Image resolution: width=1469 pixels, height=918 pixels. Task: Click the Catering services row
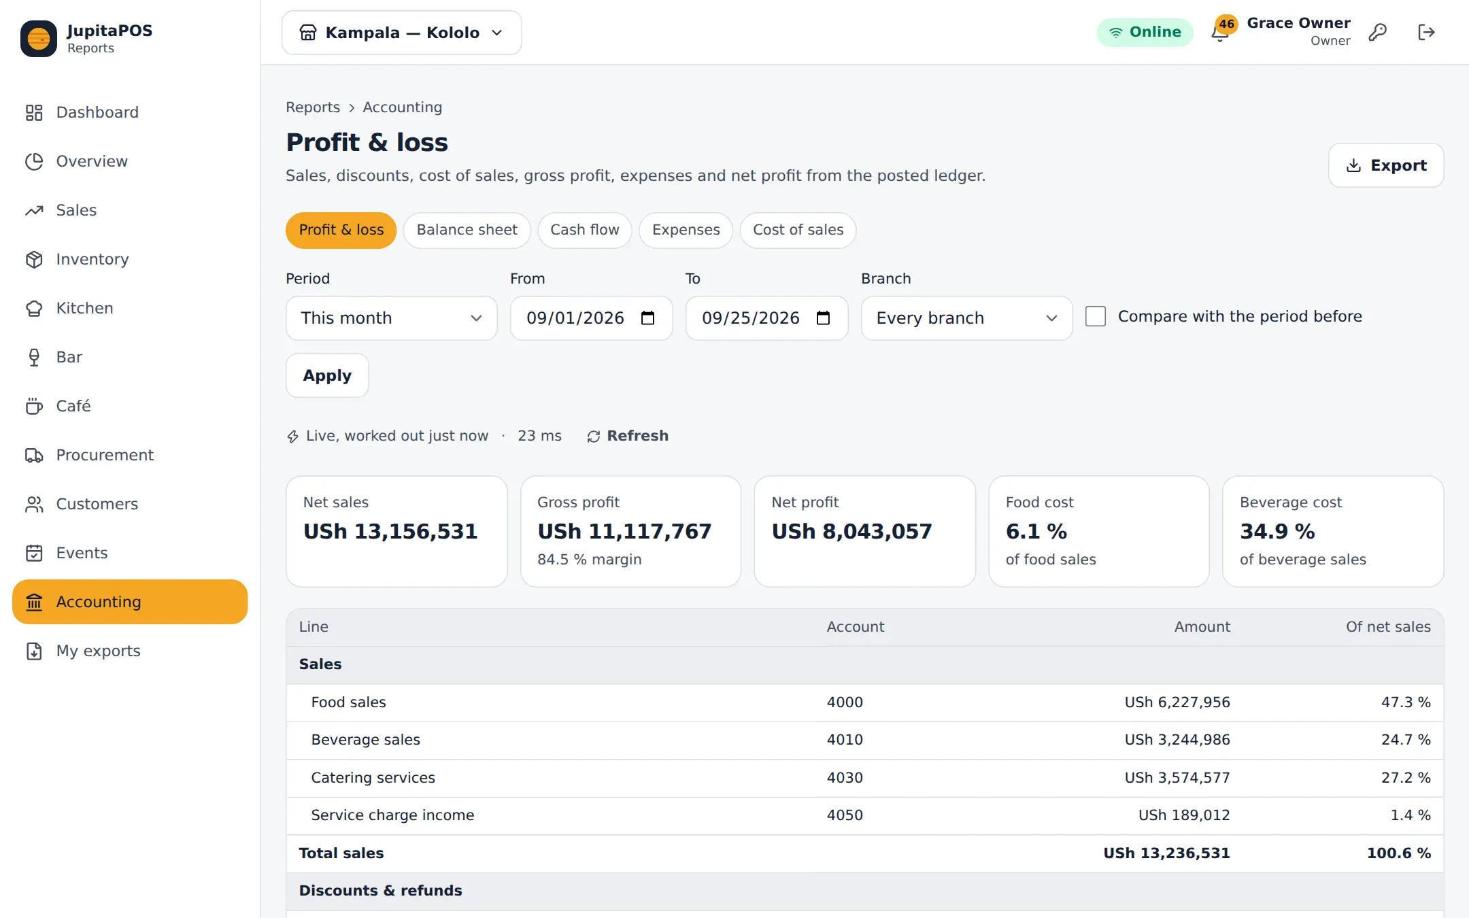(864, 778)
